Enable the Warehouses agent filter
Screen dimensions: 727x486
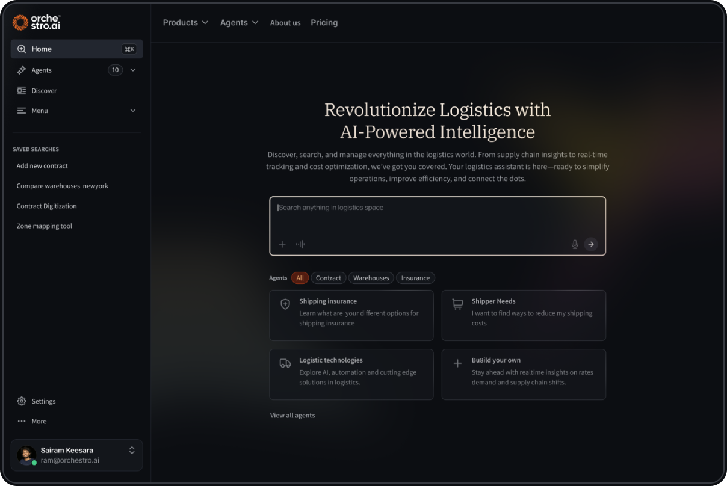(x=371, y=277)
